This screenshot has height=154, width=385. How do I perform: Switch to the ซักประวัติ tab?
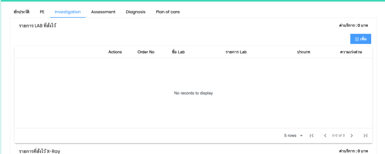point(21,12)
